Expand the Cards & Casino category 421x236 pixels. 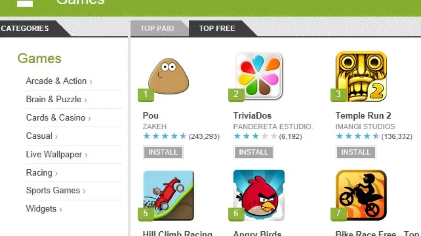(x=58, y=118)
